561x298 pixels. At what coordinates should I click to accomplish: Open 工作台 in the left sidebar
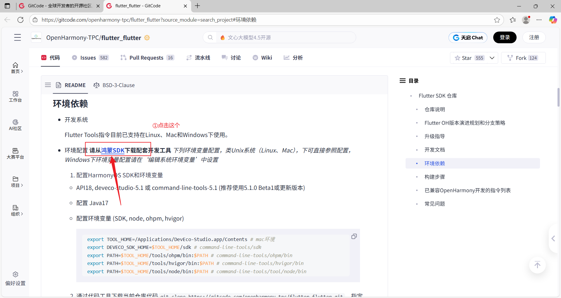15,96
